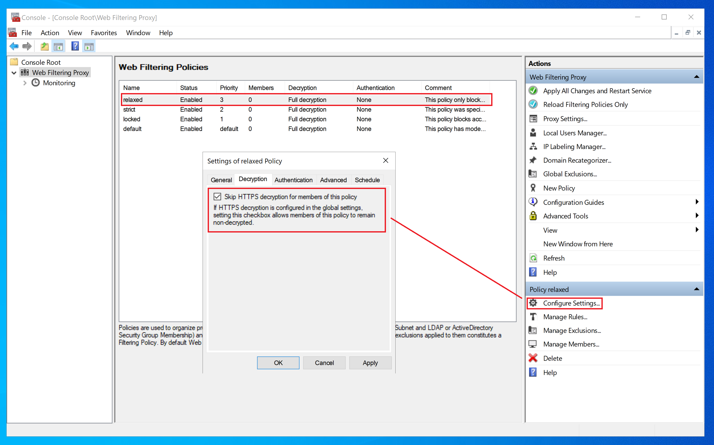
Task: Click the IP Labeling Manager icon
Action: click(x=534, y=147)
